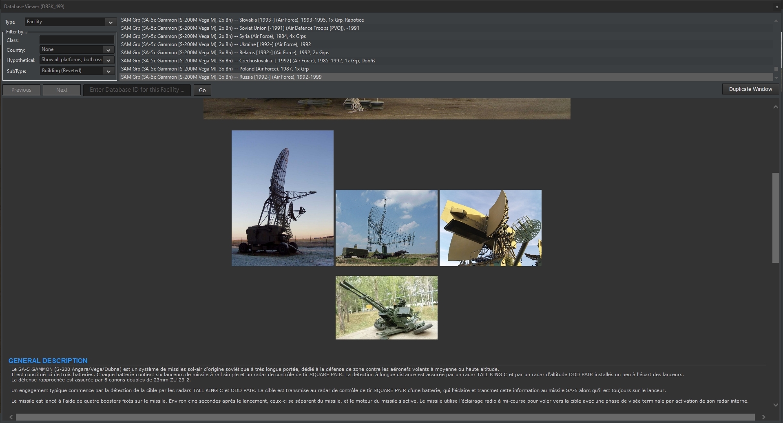783x423 pixels.
Task: Click the facility list scroll up arrow
Action: tap(776, 20)
